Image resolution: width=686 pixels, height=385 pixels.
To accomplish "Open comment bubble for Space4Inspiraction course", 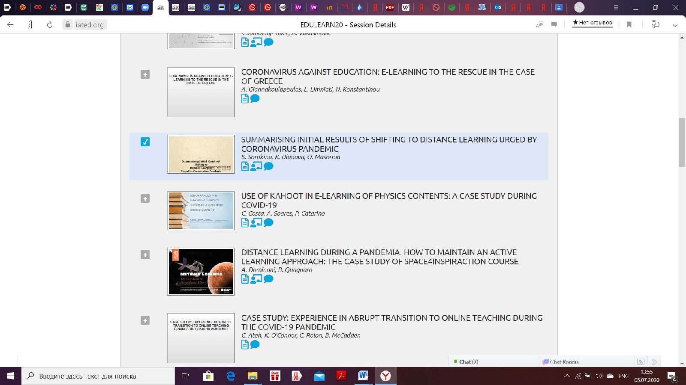I will tap(269, 279).
